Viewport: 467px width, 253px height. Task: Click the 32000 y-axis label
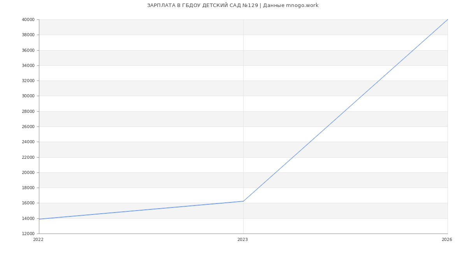coord(28,81)
